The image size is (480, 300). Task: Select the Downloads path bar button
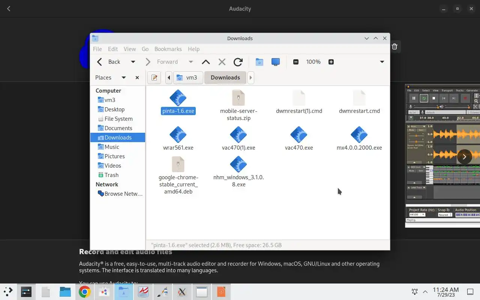225,78
